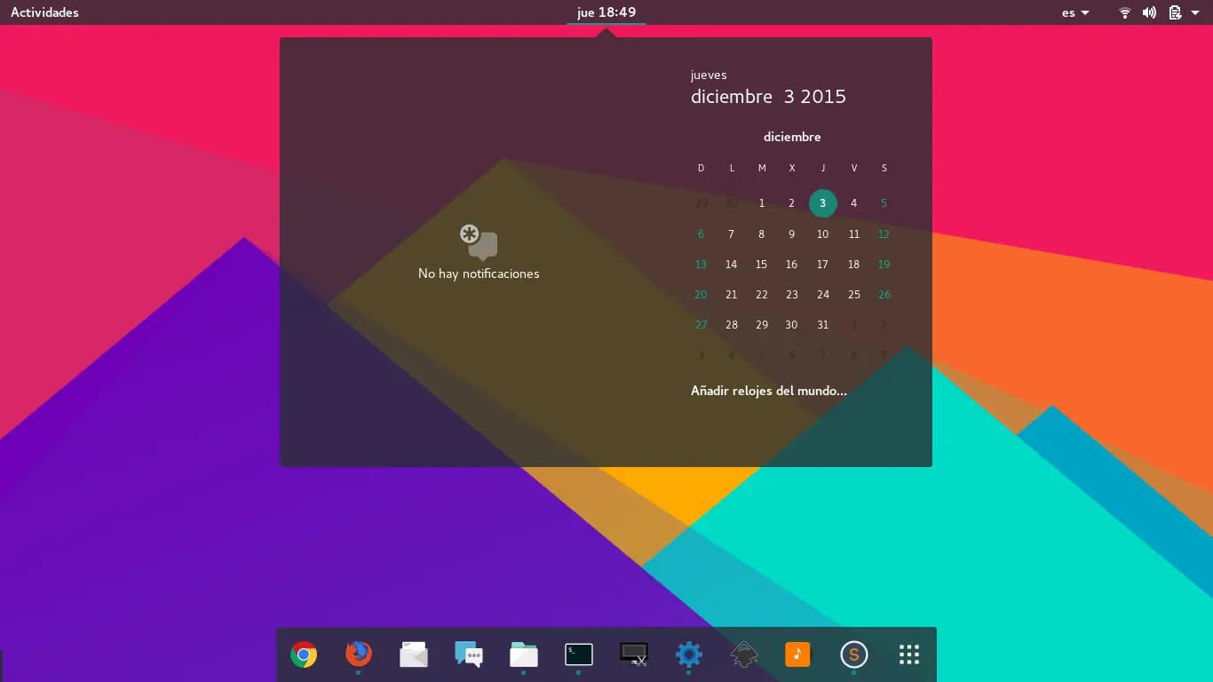The width and height of the screenshot is (1213, 682).
Task: Click 'Añadir relojes del mundo…'
Action: pos(769,391)
